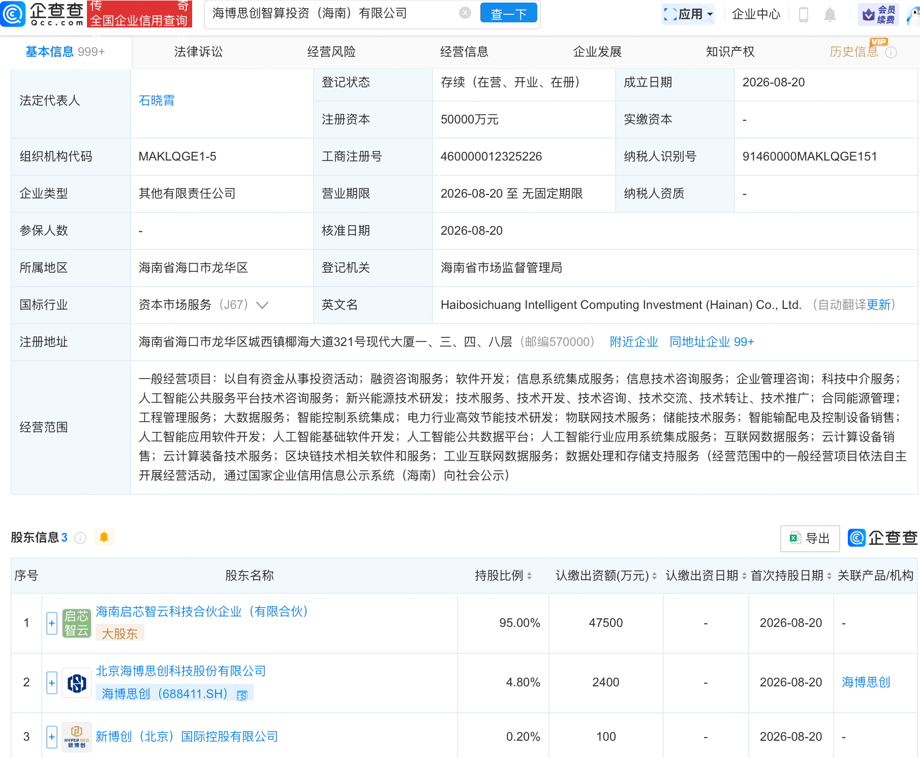The image size is (920, 758).
Task: Click the 47500 subscribed capital cell
Action: [x=606, y=623]
